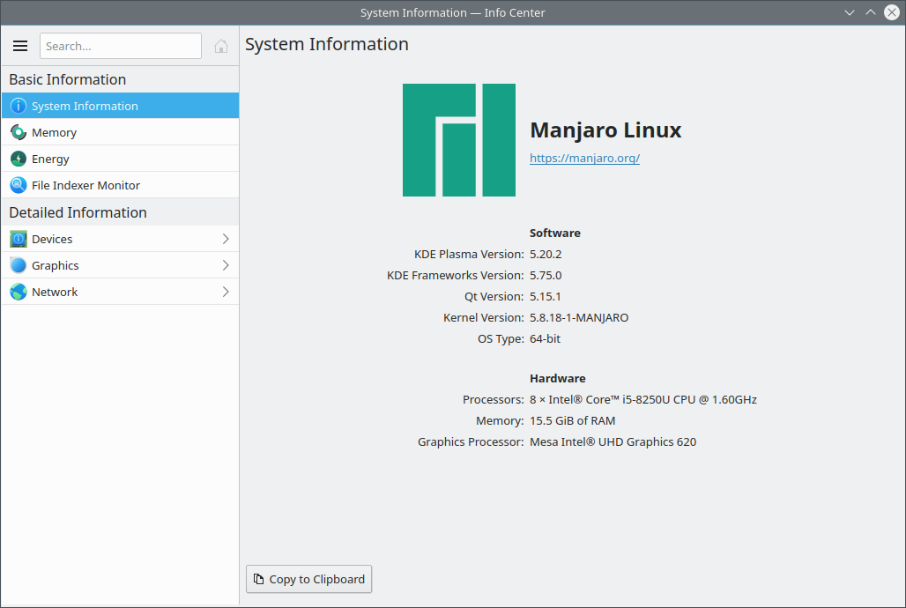The height and width of the screenshot is (608, 906).
Task: Click the Basic Information sidebar header
Action: [68, 79]
